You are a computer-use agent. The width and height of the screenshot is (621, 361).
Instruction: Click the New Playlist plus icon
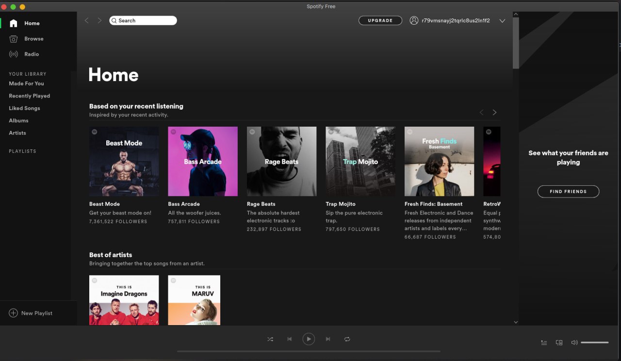13,313
